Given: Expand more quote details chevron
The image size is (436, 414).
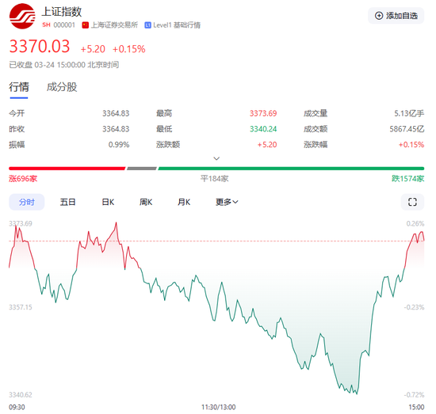Looking at the screenshot, I should [x=216, y=158].
